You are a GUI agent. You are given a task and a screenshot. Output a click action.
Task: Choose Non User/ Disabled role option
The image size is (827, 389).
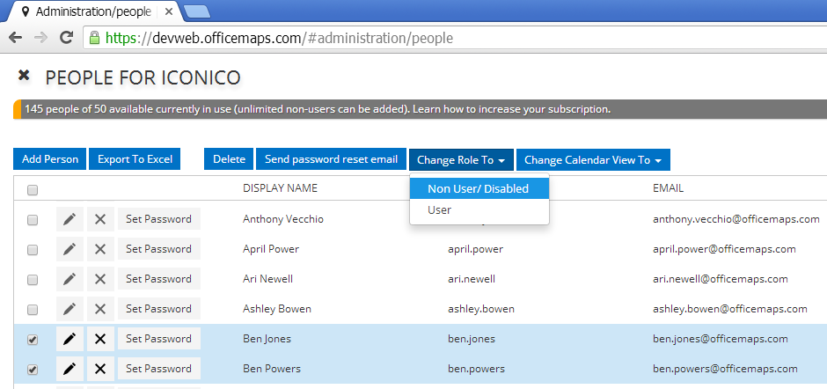pyautogui.click(x=479, y=188)
